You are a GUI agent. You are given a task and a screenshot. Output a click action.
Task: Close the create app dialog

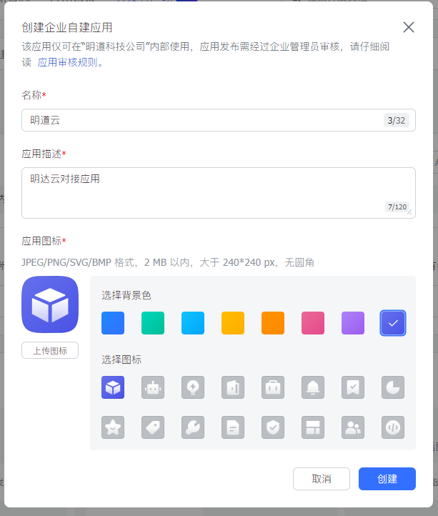tap(409, 27)
